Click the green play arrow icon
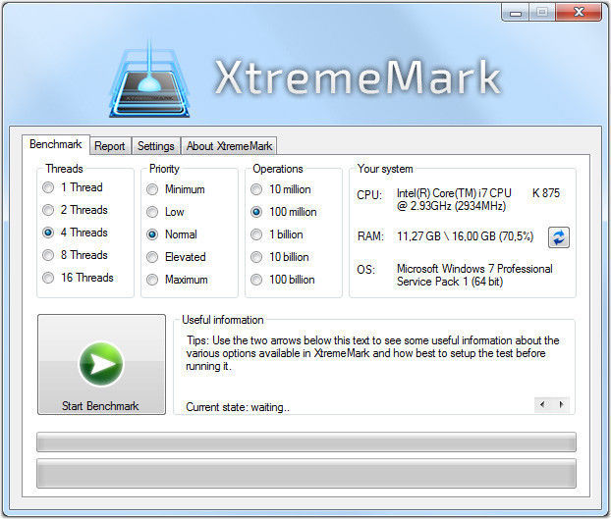The image size is (611, 519). pos(101,364)
